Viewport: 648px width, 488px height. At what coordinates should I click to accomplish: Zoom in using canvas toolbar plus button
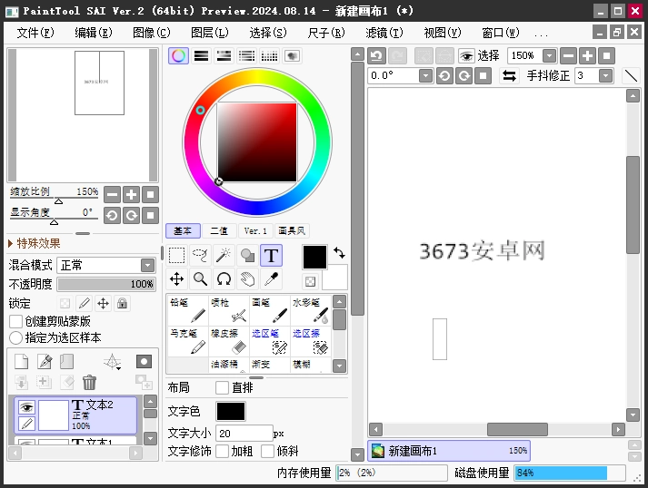pyautogui.click(x=587, y=55)
